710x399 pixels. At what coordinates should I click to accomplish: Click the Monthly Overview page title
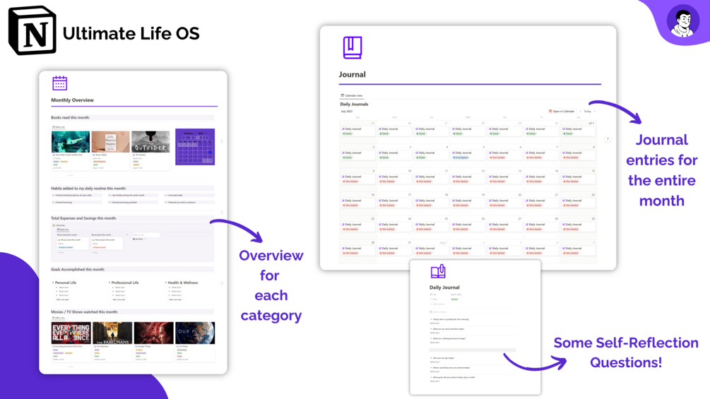73,100
